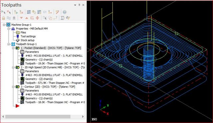Viewport: 213px width, 123px height.
Task: Click Toolpath 18.0K entry
Action: (x=55, y=102)
